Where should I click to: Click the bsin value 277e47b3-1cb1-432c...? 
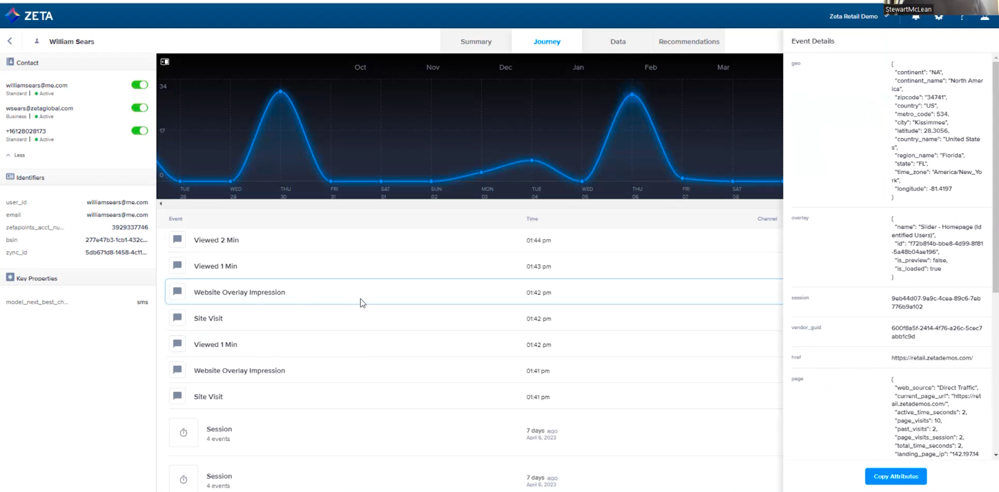point(117,240)
